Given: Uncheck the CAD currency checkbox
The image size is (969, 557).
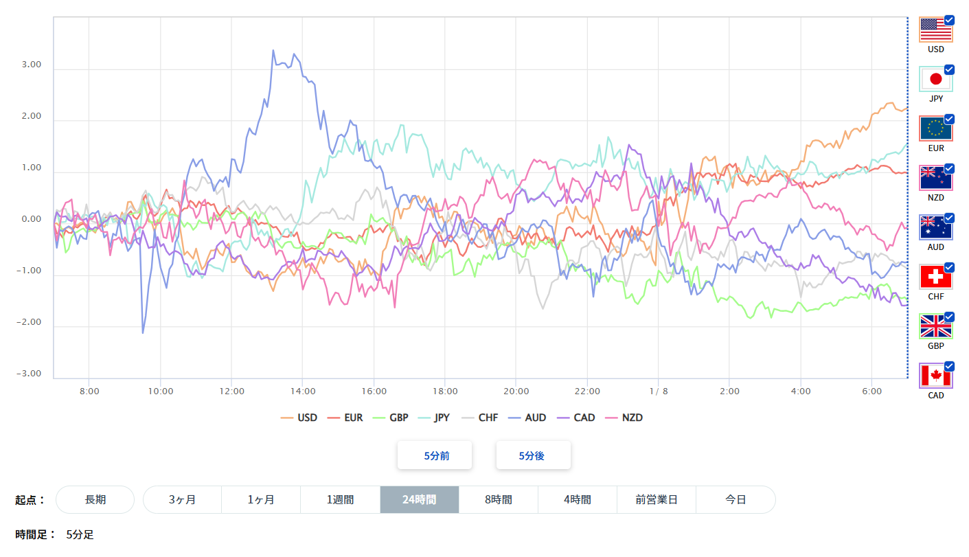Looking at the screenshot, I should [950, 366].
